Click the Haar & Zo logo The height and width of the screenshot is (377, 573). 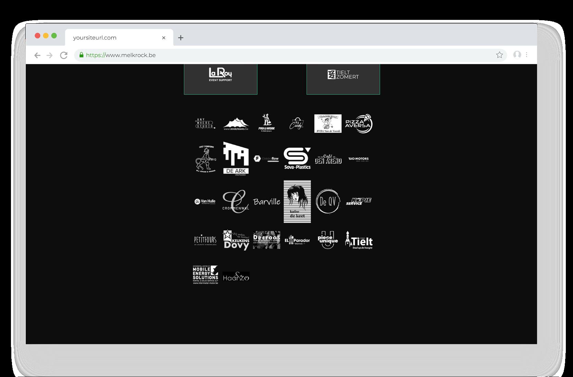pos(236,277)
